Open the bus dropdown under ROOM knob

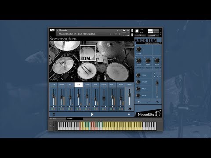pyautogui.click(x=157, y=68)
